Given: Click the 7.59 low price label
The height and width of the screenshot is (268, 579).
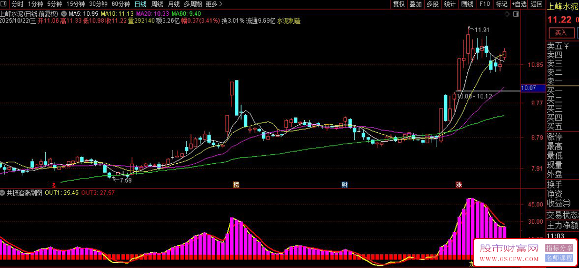Looking at the screenshot, I should [x=125, y=181].
